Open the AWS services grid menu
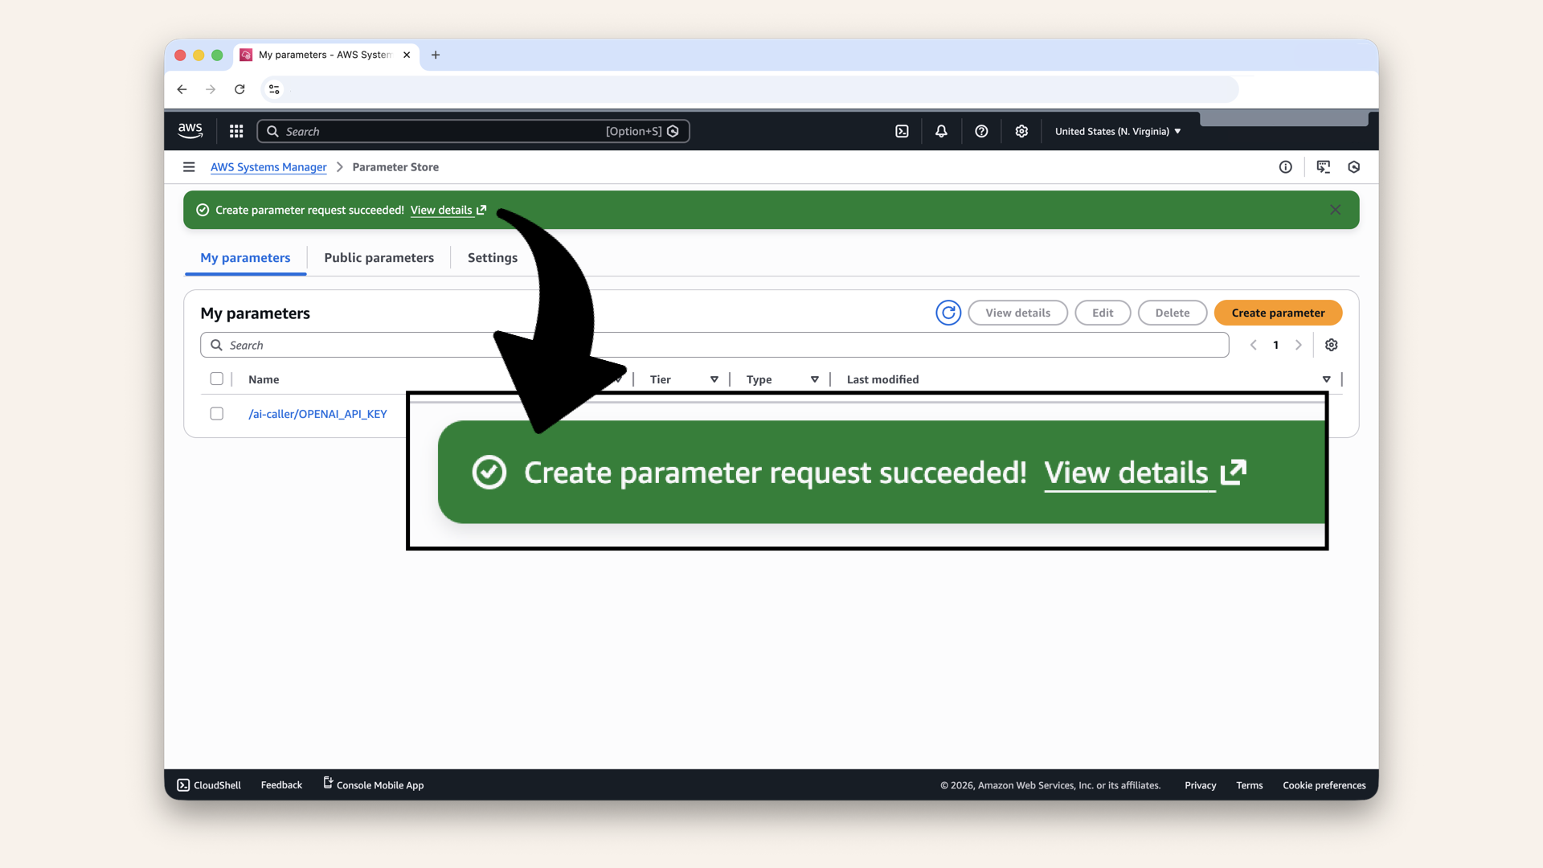This screenshot has height=868, width=1543. (235, 131)
